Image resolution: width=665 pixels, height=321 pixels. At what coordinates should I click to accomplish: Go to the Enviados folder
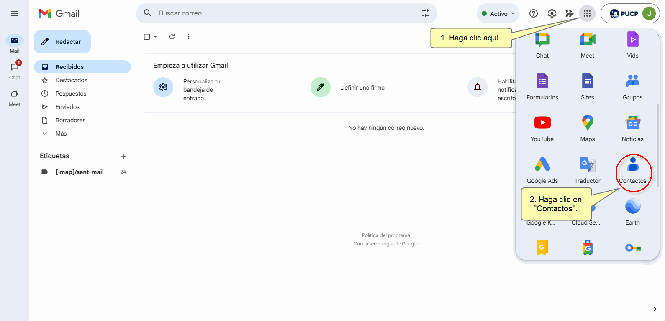point(67,107)
